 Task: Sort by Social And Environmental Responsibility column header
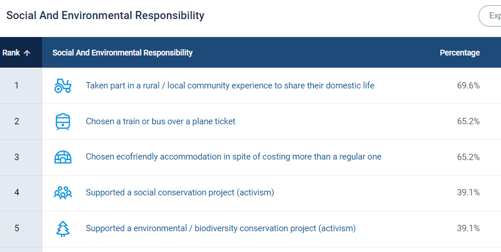pyautogui.click(x=122, y=53)
